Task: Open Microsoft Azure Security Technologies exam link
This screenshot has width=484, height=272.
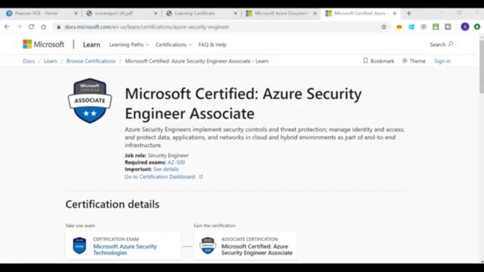Action: point(125,249)
